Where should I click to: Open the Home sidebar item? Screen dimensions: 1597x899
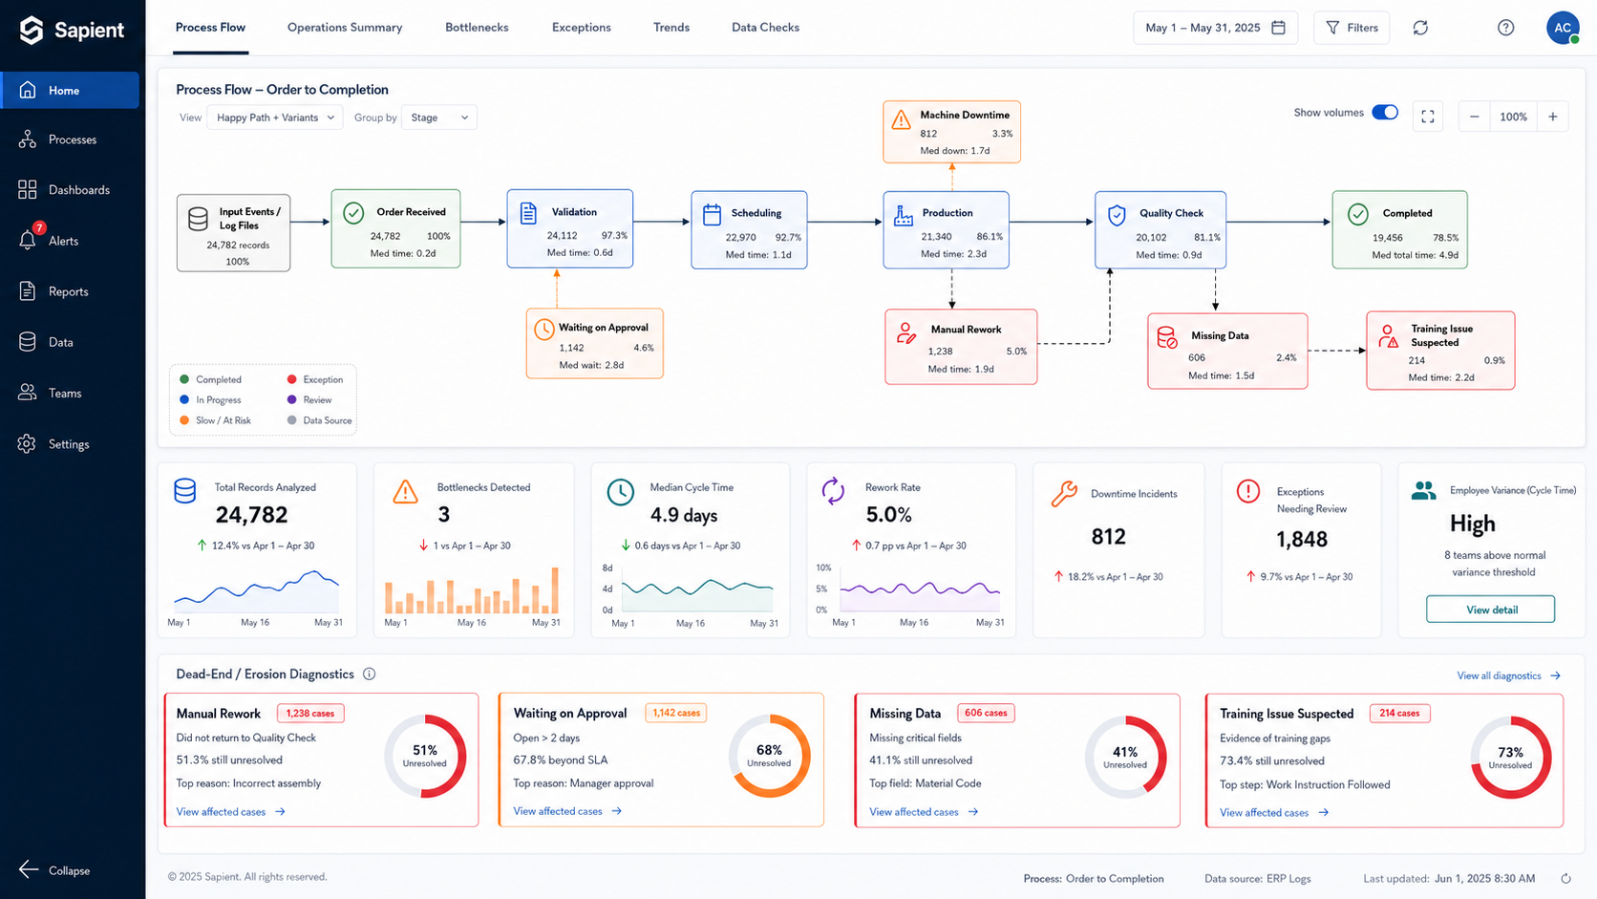coord(70,90)
